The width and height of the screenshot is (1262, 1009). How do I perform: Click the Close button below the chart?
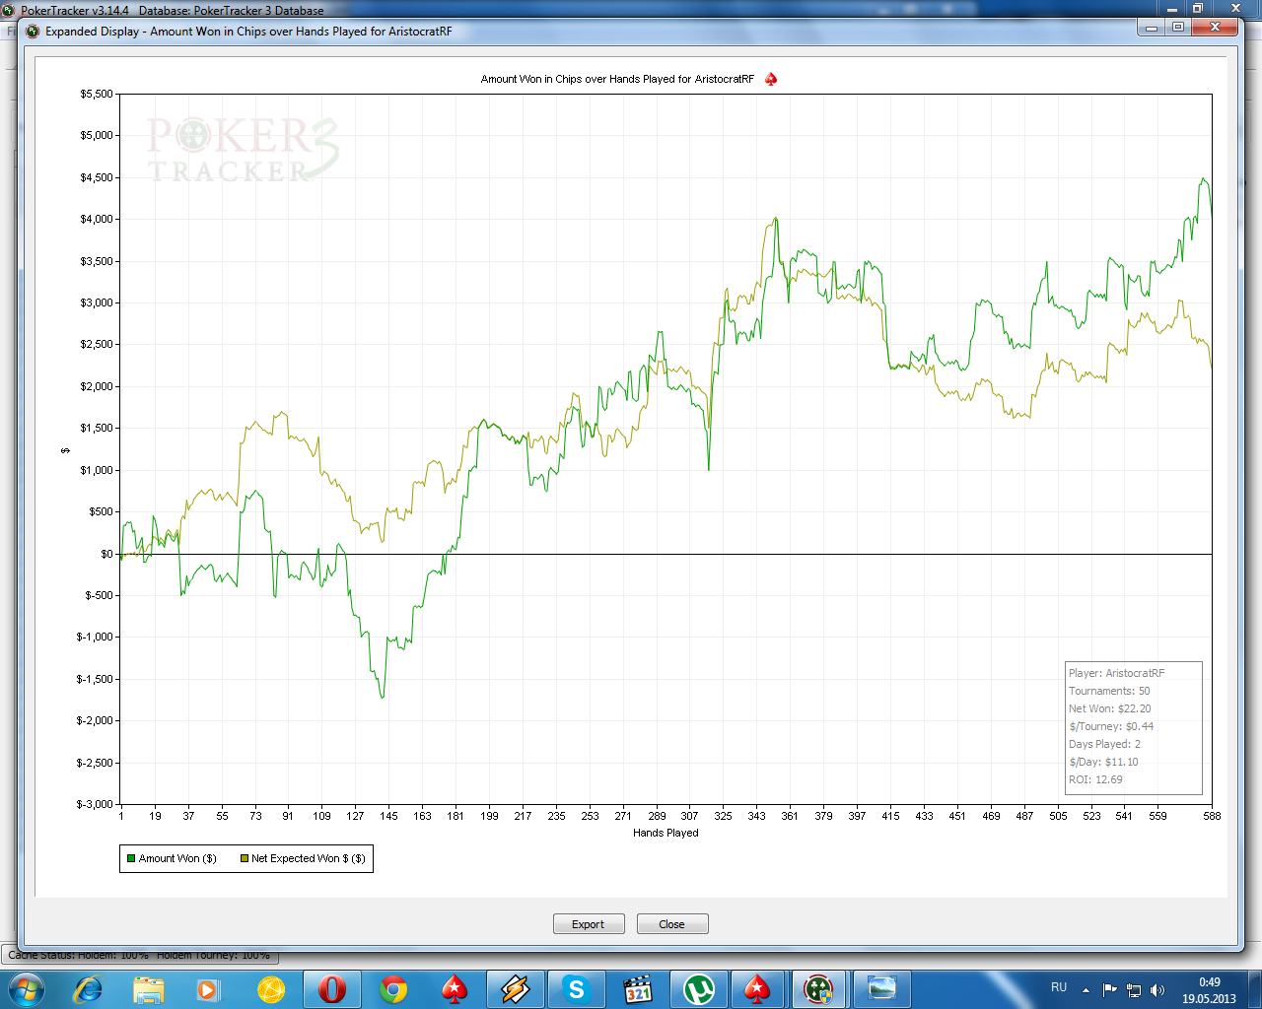coord(672,924)
